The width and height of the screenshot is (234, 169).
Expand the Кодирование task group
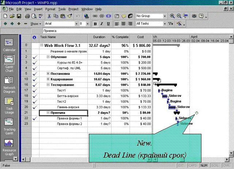[48, 79]
